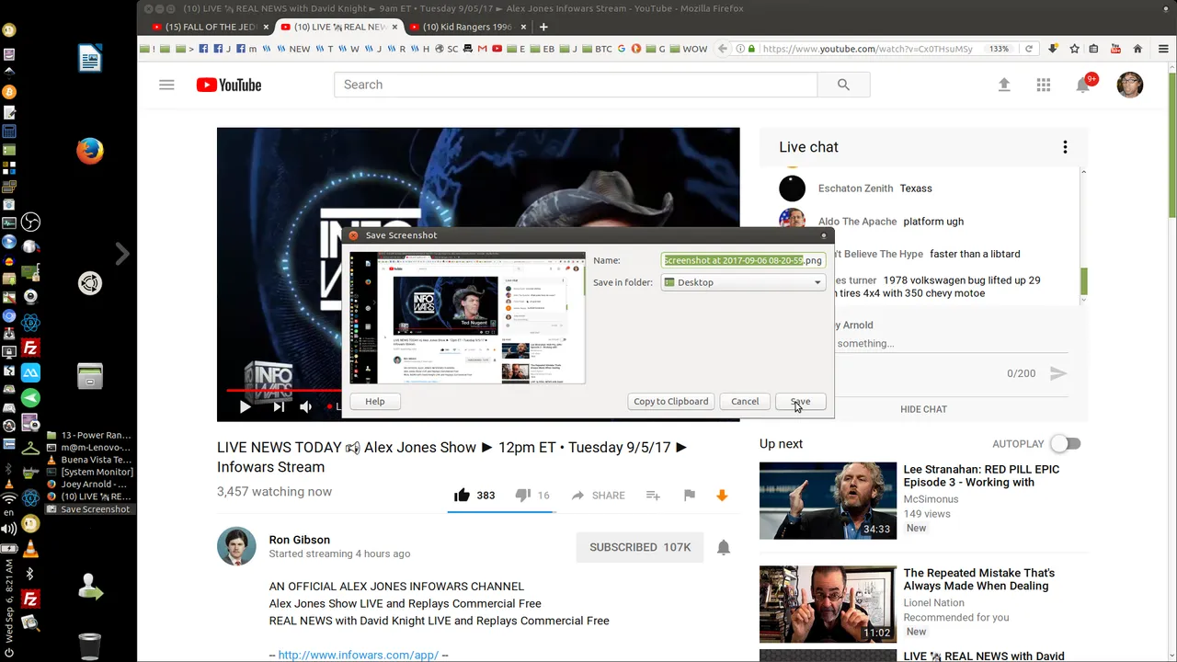Open the Ron Gibson channel link
The width and height of the screenshot is (1177, 662).
point(299,540)
